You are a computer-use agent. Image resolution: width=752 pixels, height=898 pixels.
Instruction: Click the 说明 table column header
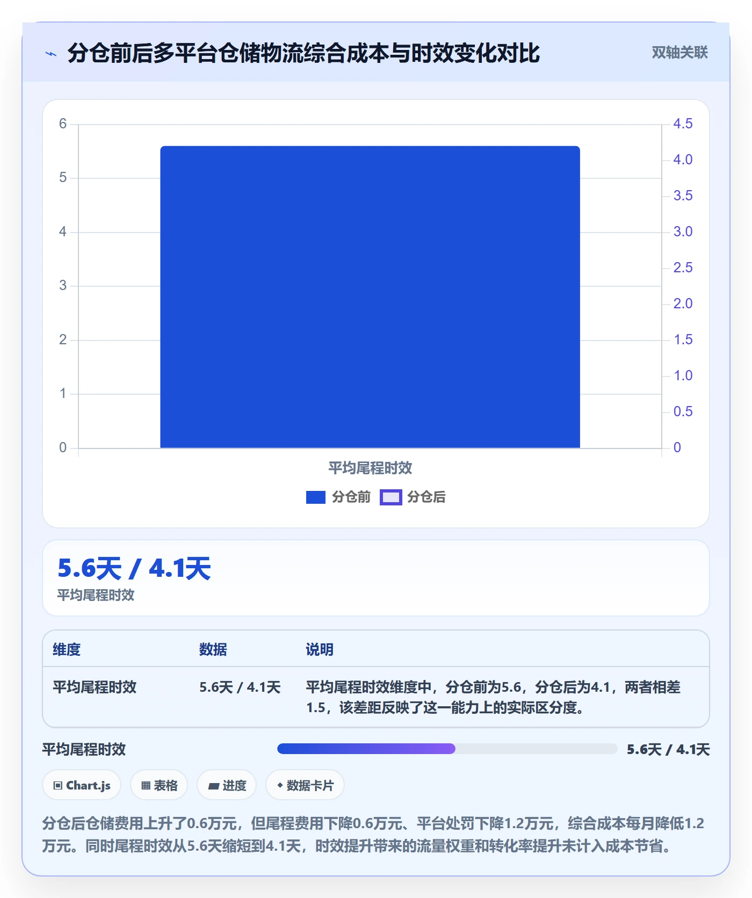pos(320,649)
